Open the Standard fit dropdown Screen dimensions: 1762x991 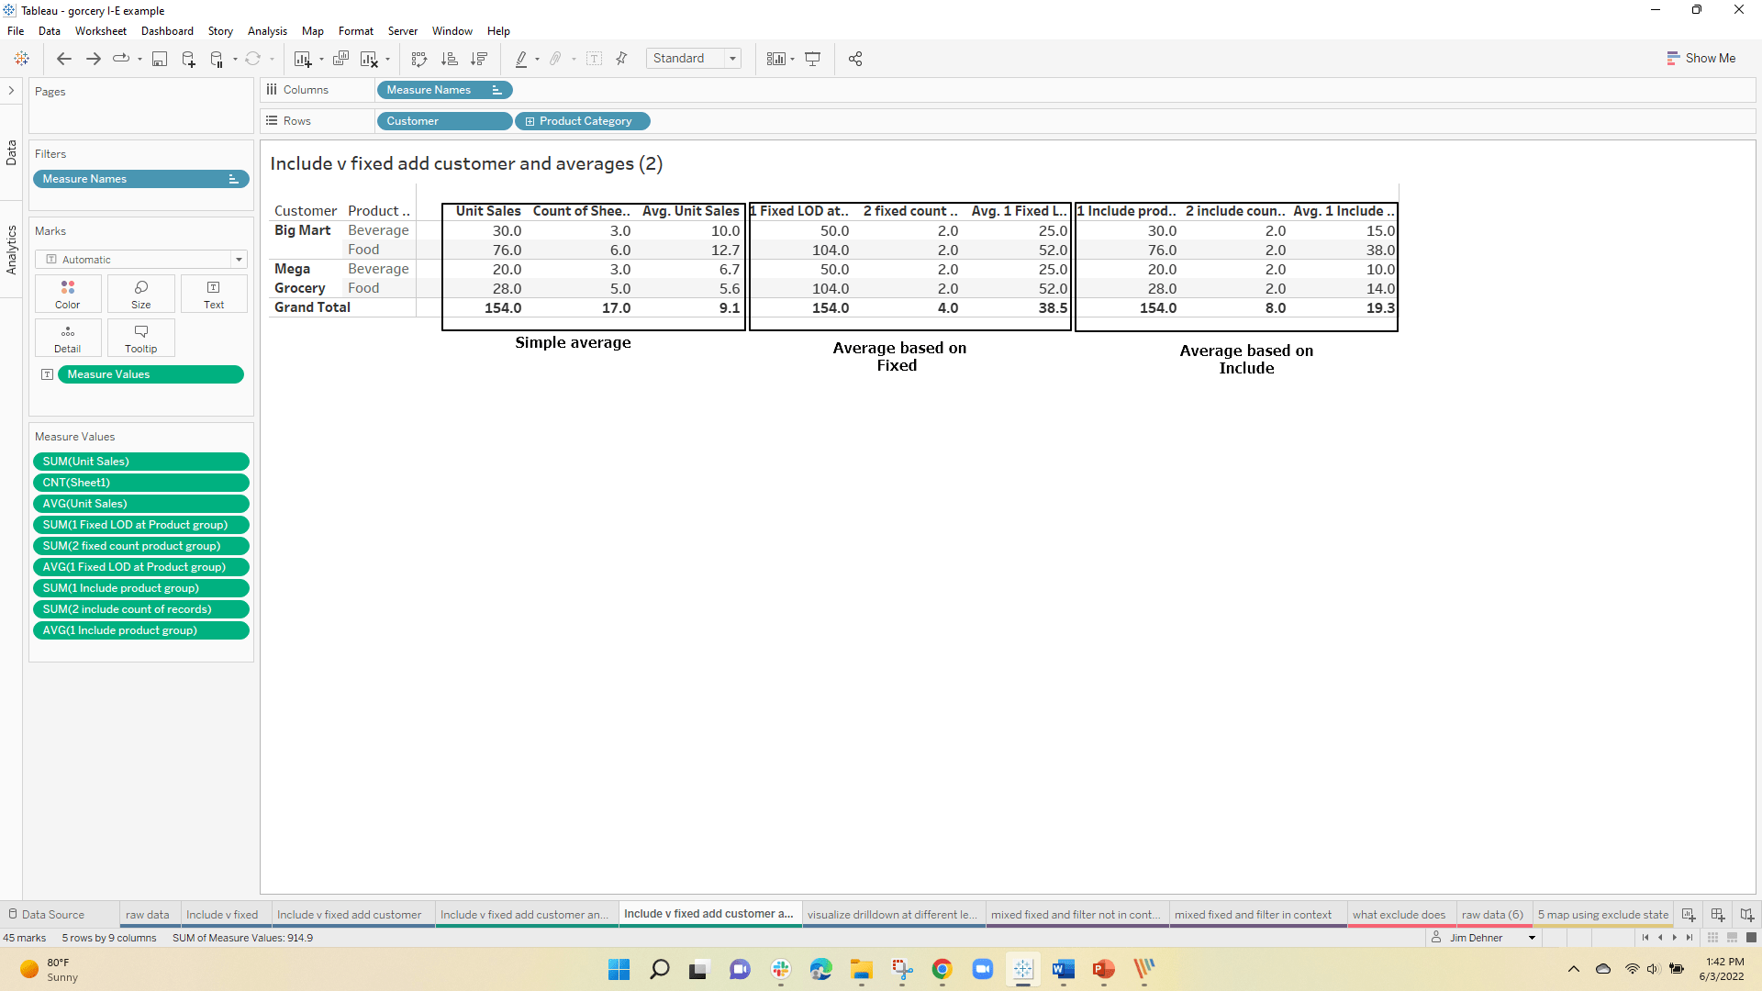(x=694, y=58)
